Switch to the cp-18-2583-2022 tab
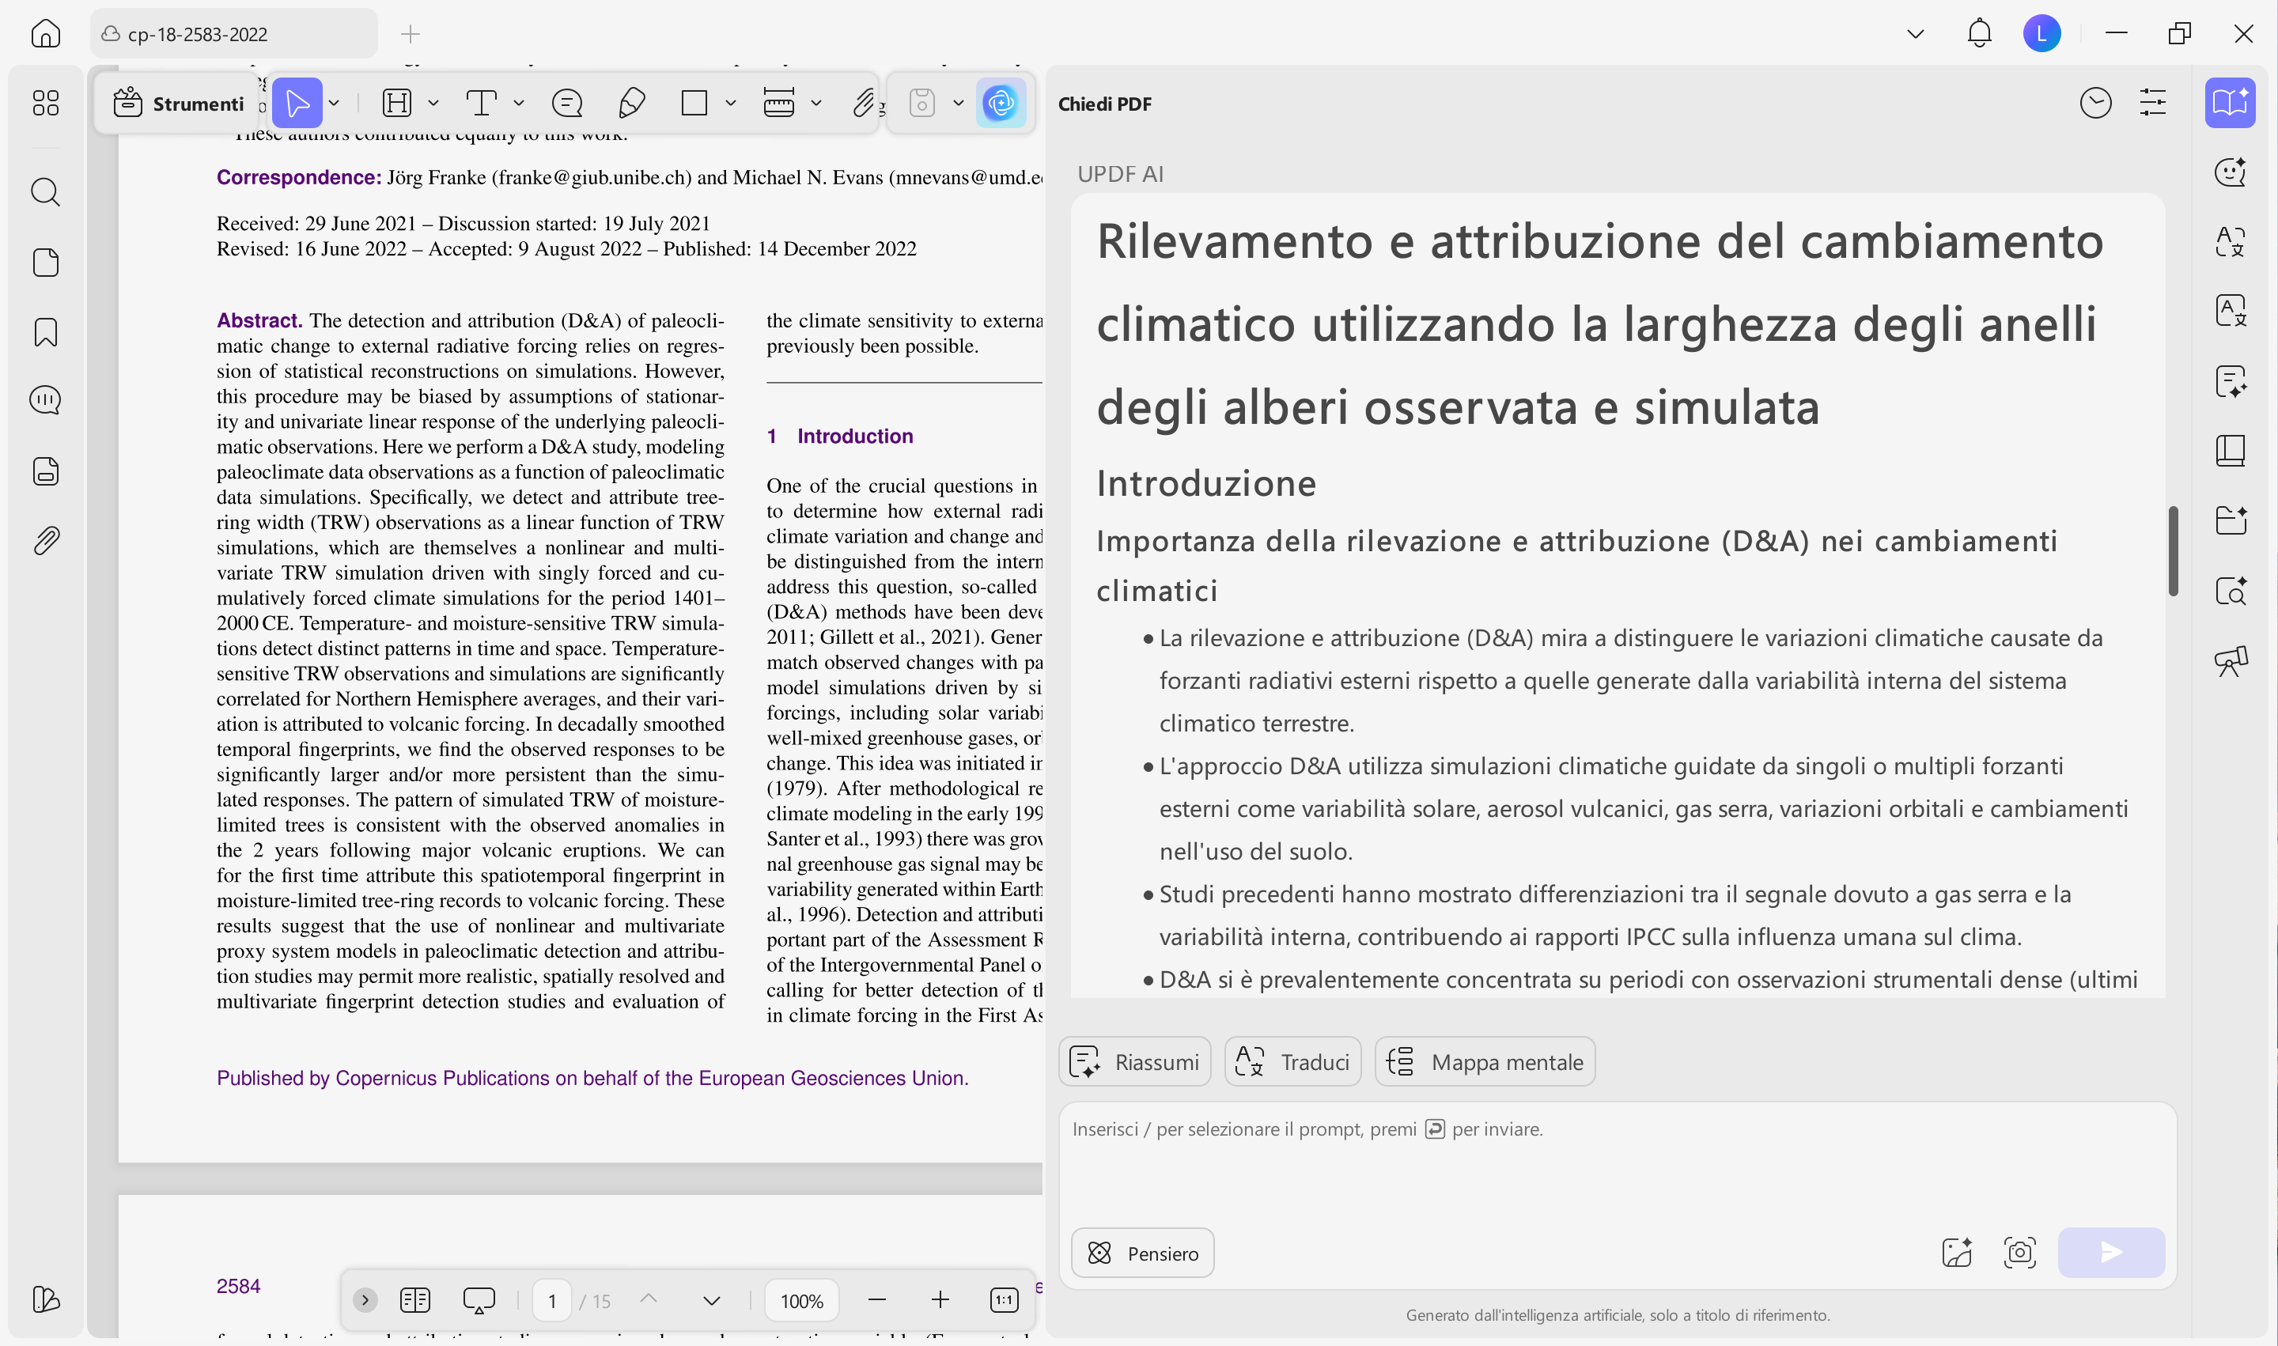 coord(233,33)
